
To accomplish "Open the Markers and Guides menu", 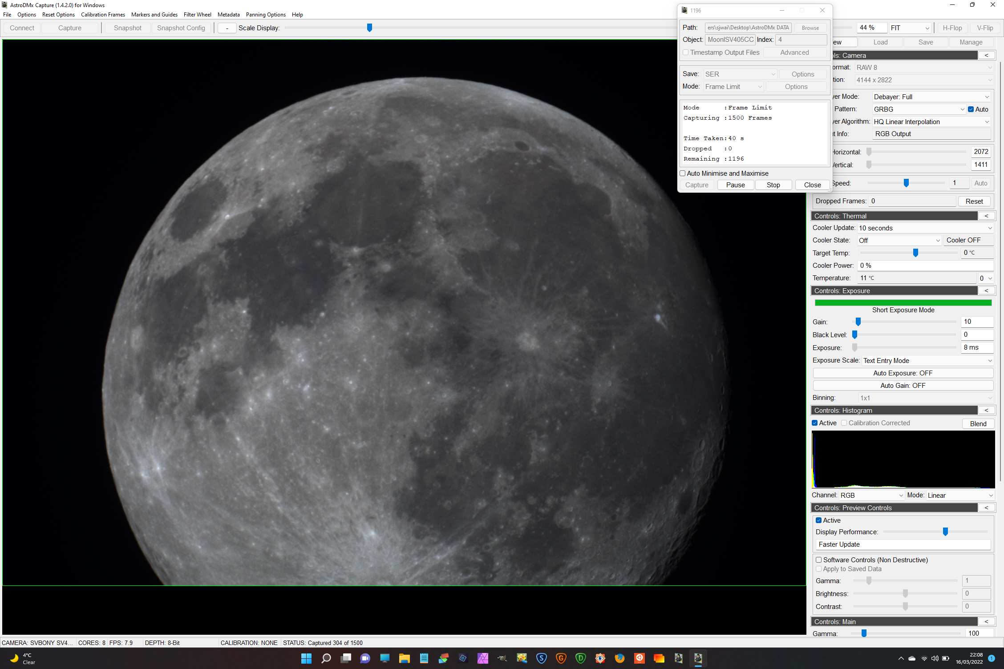I will click(154, 15).
